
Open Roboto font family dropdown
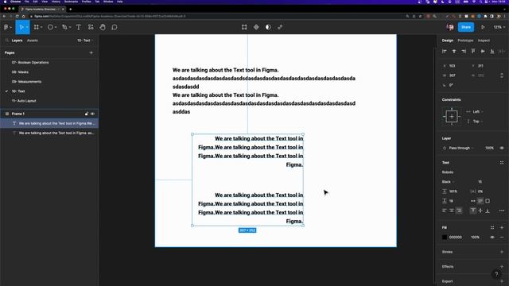tap(448, 172)
